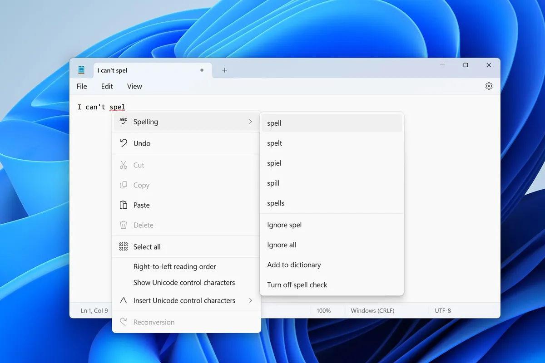The width and height of the screenshot is (545, 363).
Task: Enable right-to-left reading order
Action: pos(174,266)
